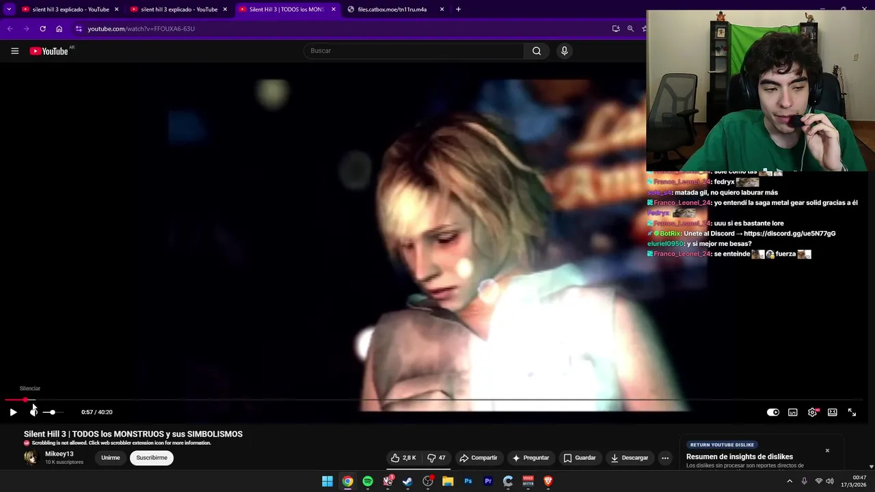Open the YouTube hamburger guide menu

point(14,51)
